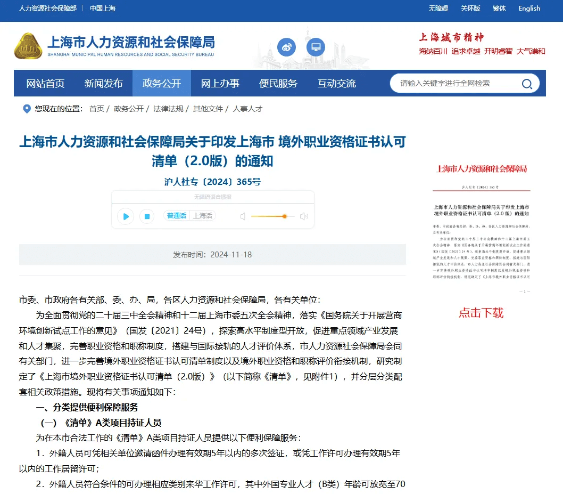563x494 pixels.
Task: Share the article via the Weibo icon
Action: pos(286,47)
